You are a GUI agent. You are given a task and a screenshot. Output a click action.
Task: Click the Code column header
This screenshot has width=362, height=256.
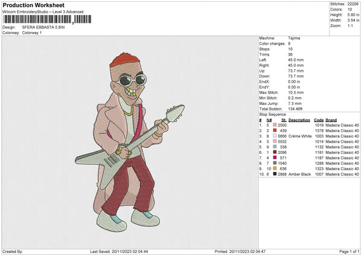click(x=319, y=120)
